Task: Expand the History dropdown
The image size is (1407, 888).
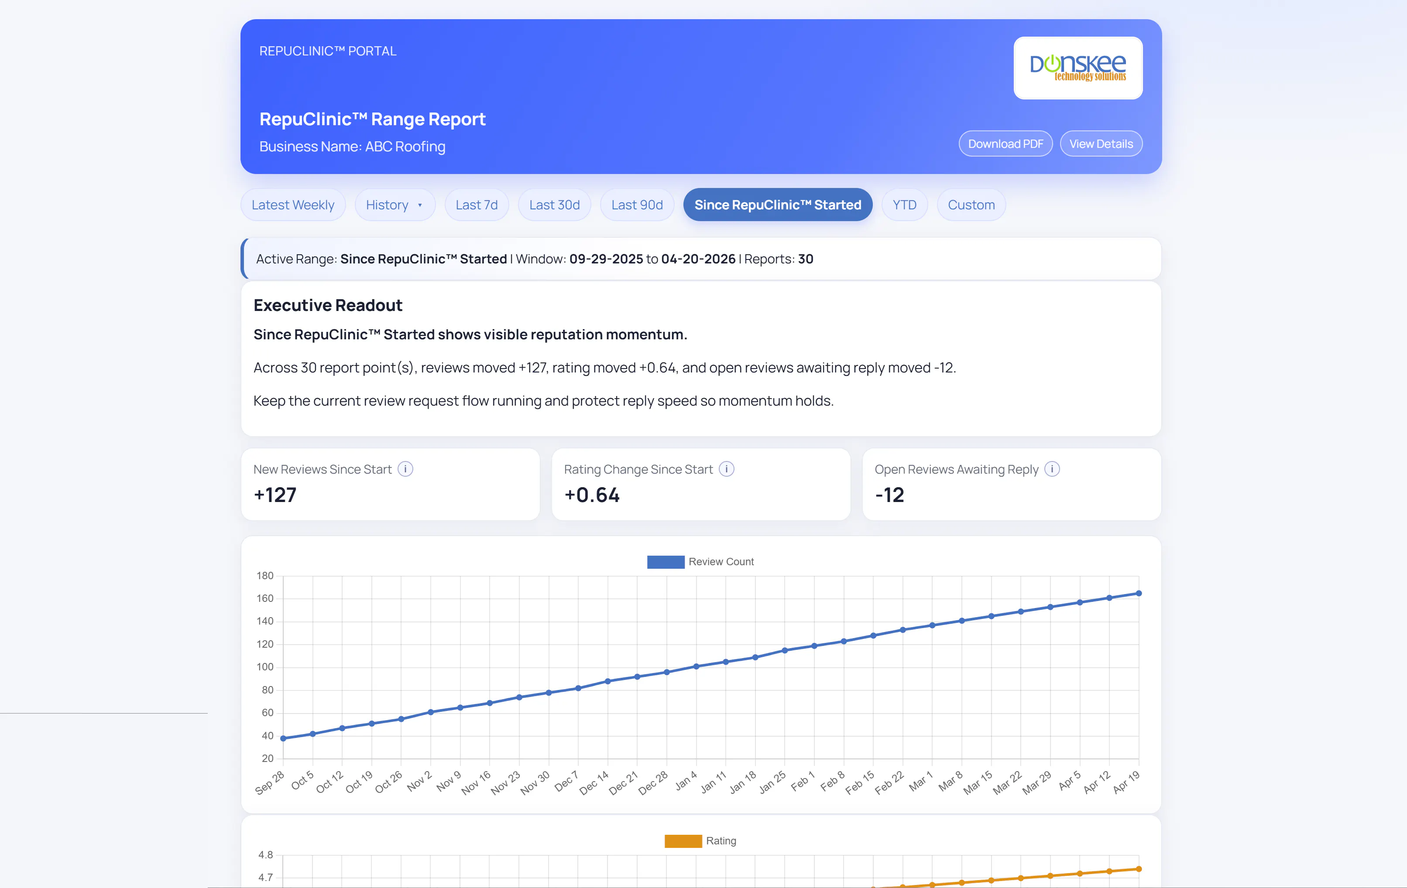Action: 395,205
